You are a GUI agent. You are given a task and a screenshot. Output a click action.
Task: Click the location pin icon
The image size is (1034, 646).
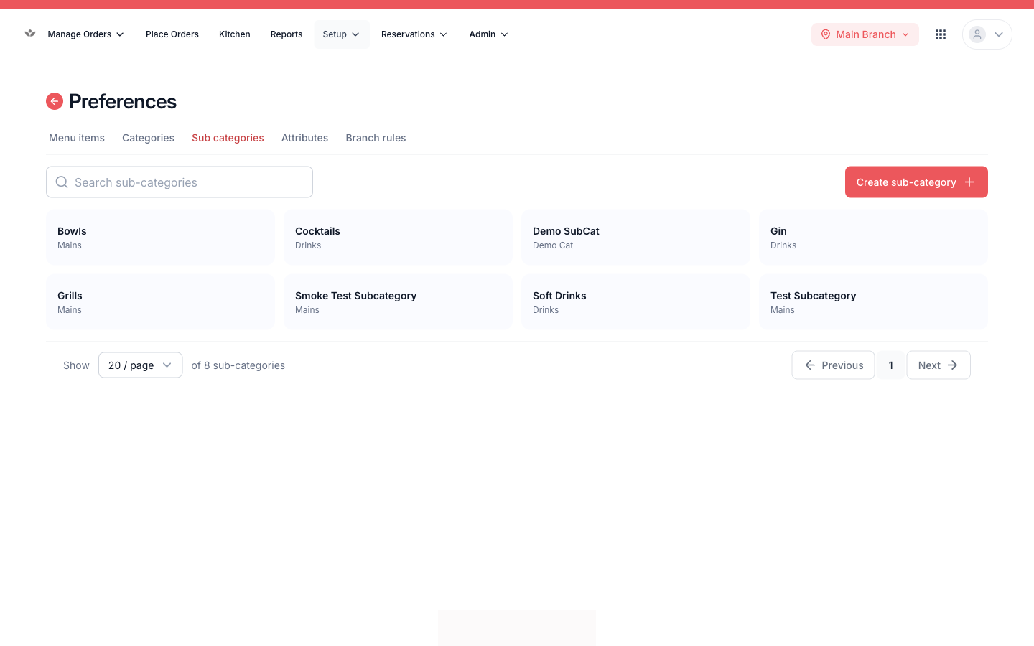tap(826, 34)
